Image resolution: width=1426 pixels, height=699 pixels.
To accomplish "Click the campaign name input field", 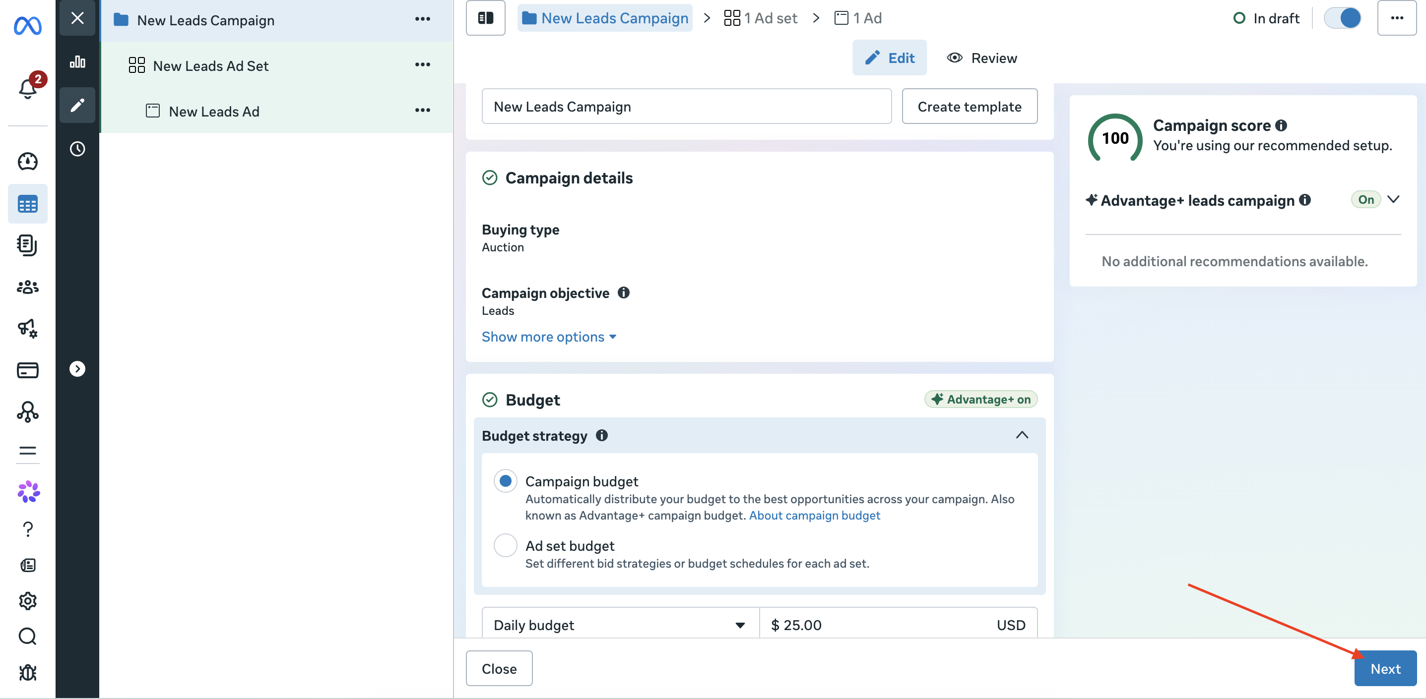I will click(686, 106).
